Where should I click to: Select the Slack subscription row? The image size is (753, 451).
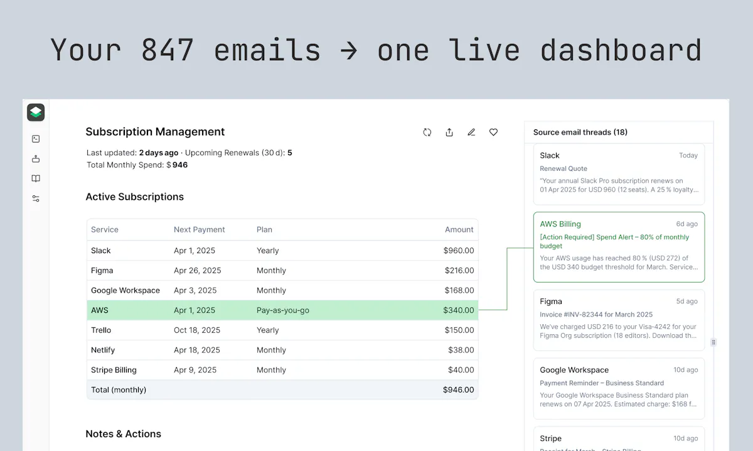(282, 251)
